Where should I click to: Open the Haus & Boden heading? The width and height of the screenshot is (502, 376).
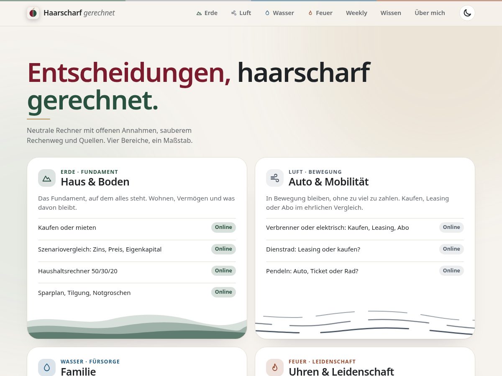(x=95, y=182)
